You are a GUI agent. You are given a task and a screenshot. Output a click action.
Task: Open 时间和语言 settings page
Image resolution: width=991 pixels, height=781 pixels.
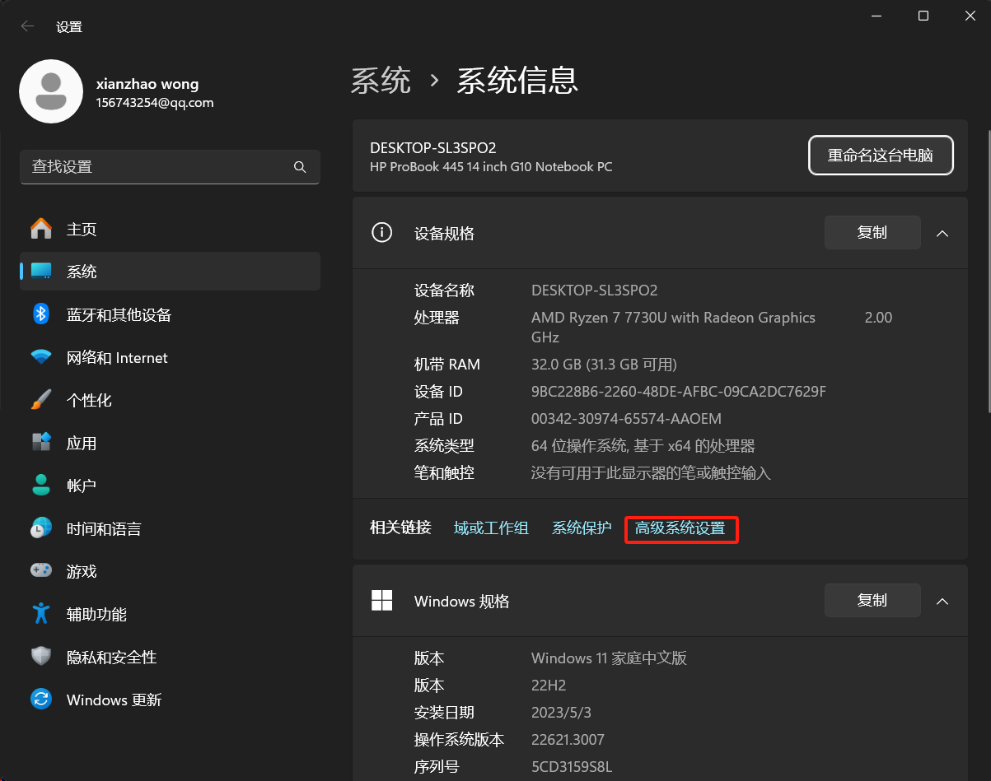tap(170, 528)
